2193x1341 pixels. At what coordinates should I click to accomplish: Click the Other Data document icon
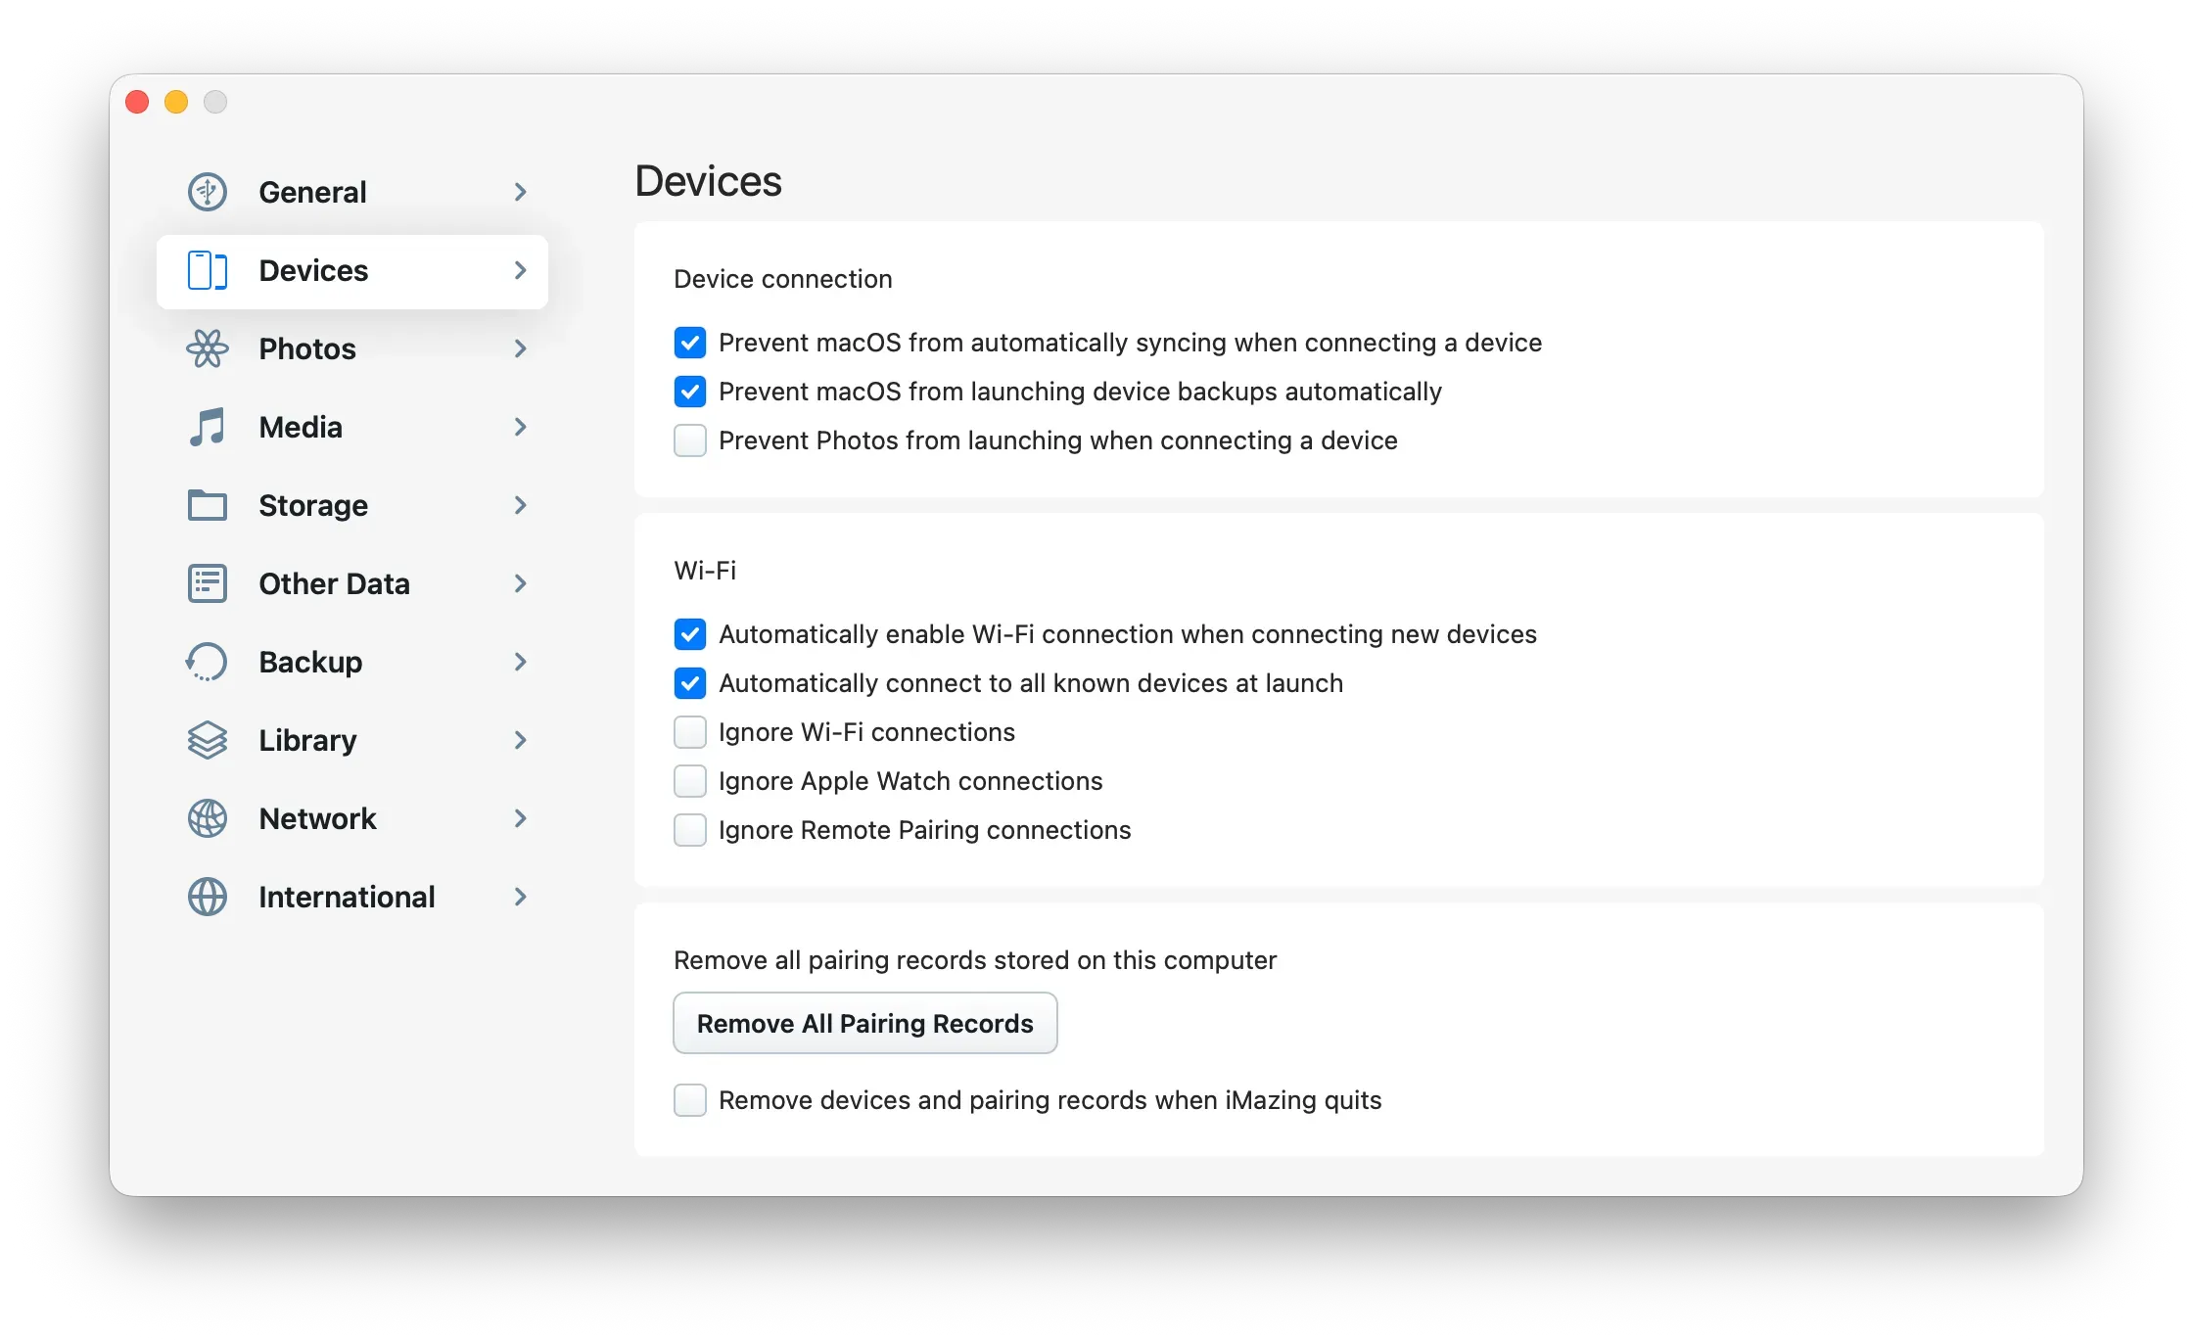tap(207, 583)
